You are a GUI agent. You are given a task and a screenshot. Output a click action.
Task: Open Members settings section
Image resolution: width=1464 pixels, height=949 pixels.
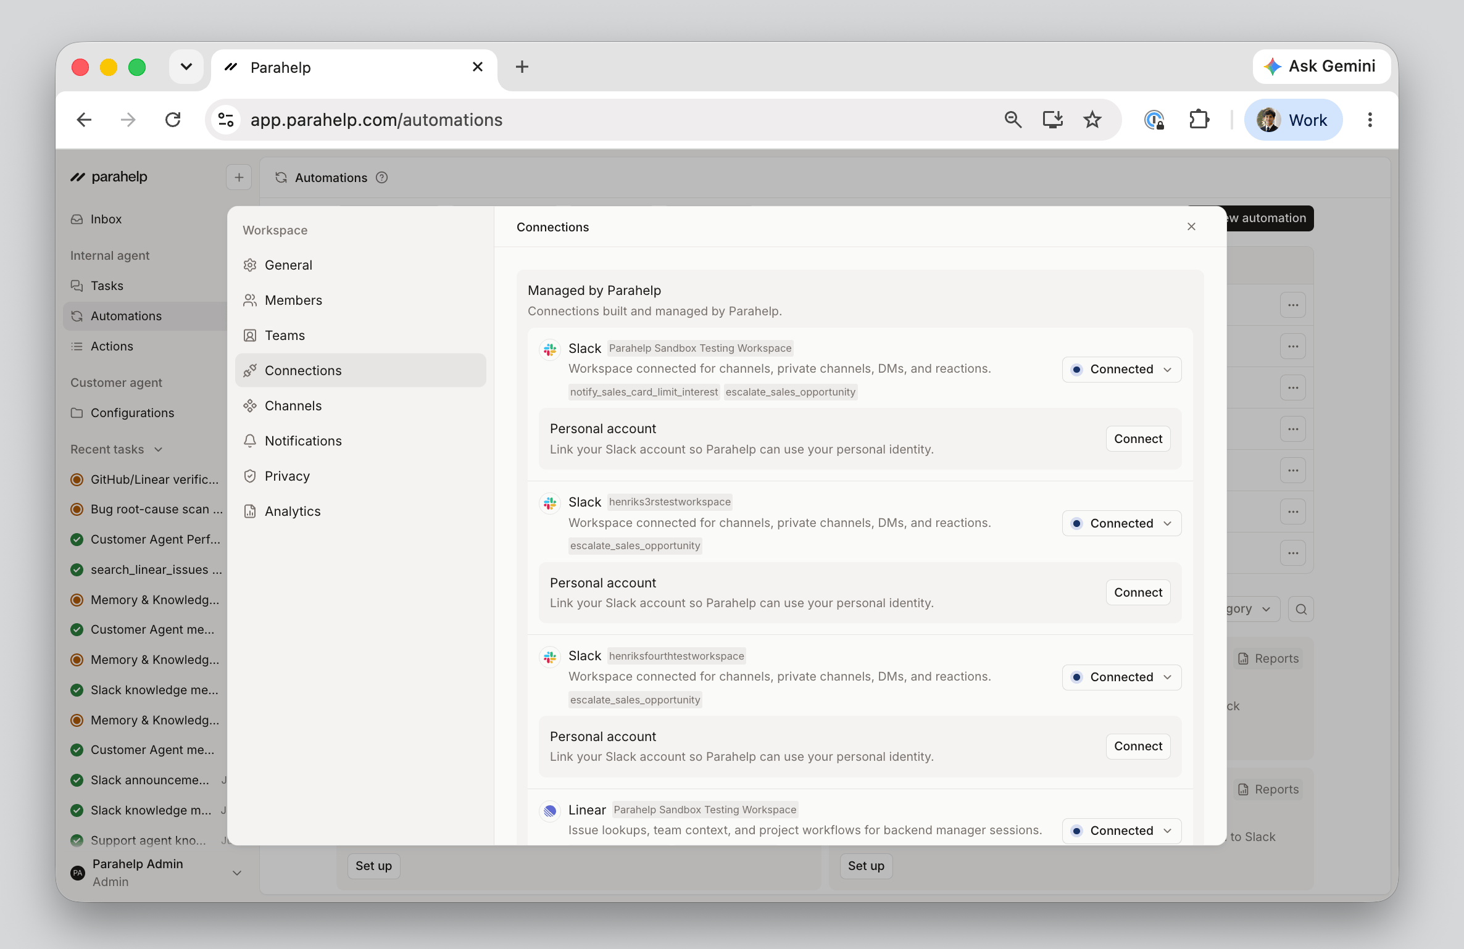pyautogui.click(x=360, y=300)
